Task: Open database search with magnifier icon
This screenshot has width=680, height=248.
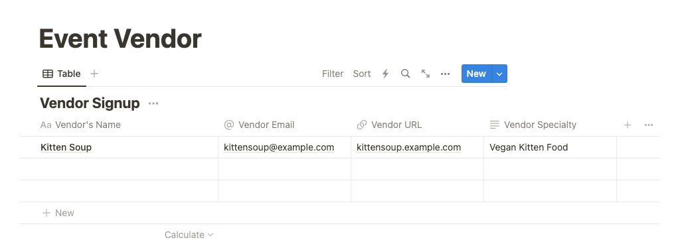Action: 406,74
